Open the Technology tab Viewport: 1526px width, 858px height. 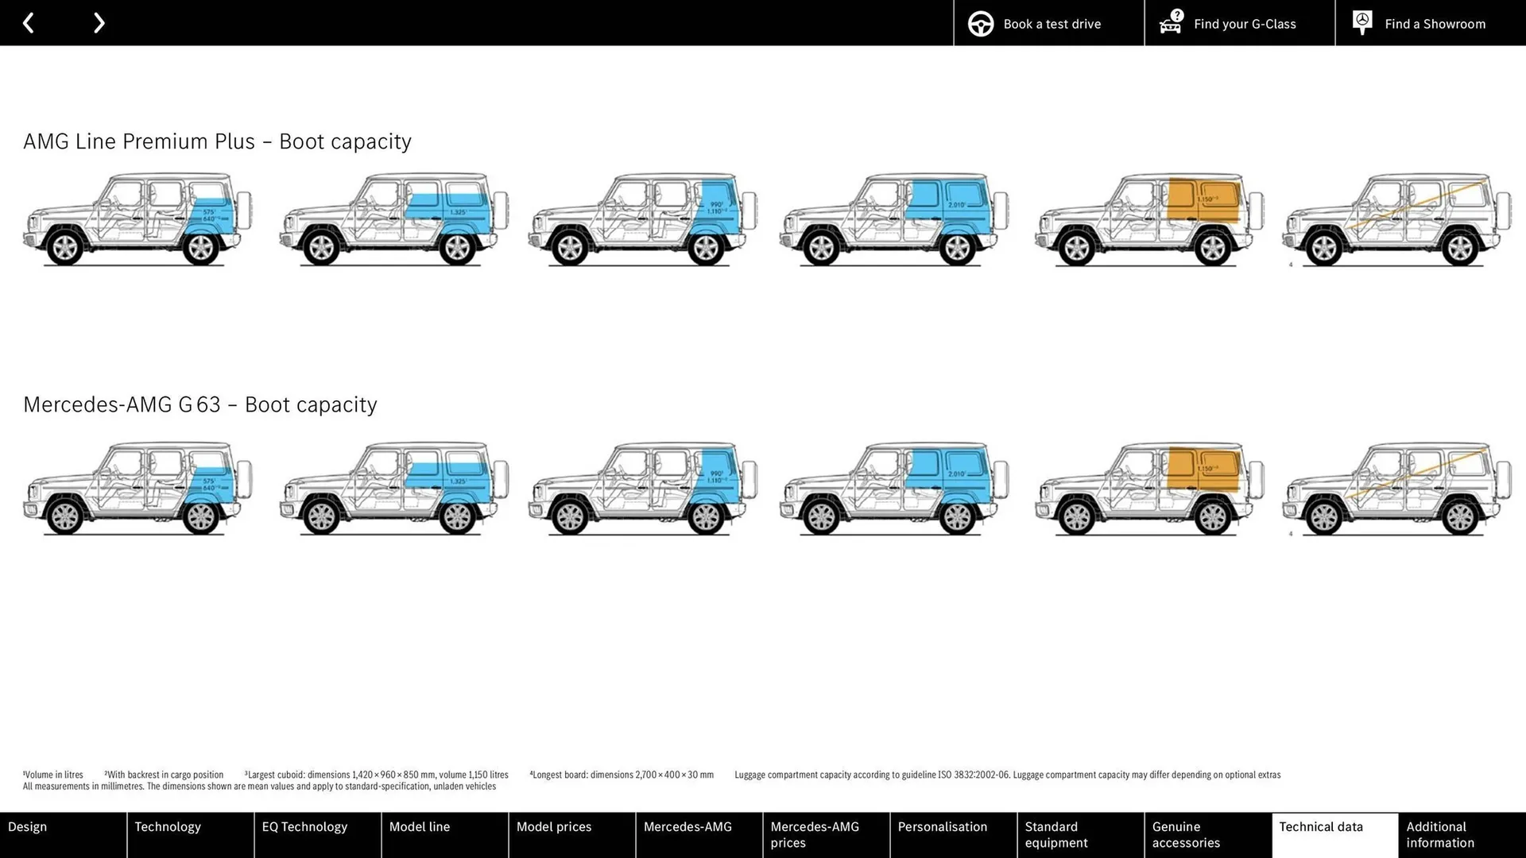click(x=168, y=826)
